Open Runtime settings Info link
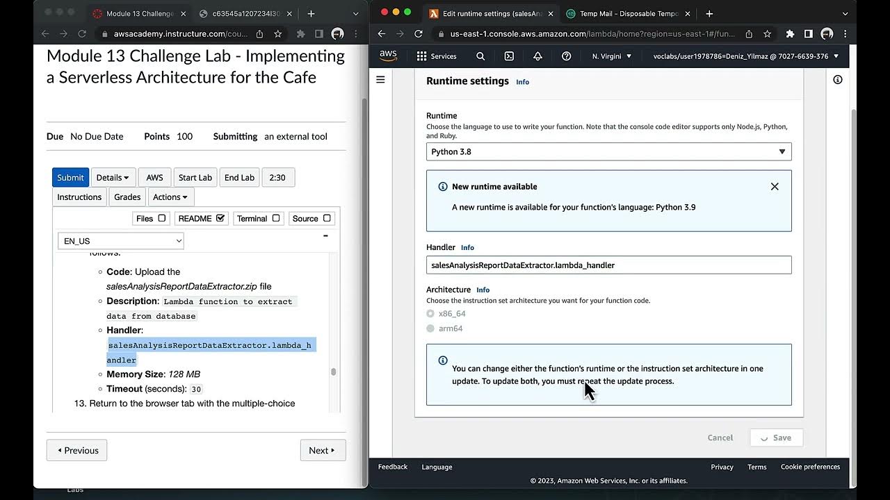The height and width of the screenshot is (500, 890). [522, 82]
